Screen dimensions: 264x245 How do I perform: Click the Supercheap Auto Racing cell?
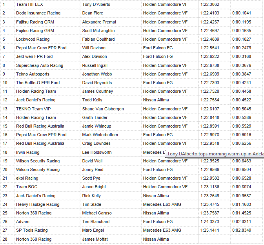(40, 65)
